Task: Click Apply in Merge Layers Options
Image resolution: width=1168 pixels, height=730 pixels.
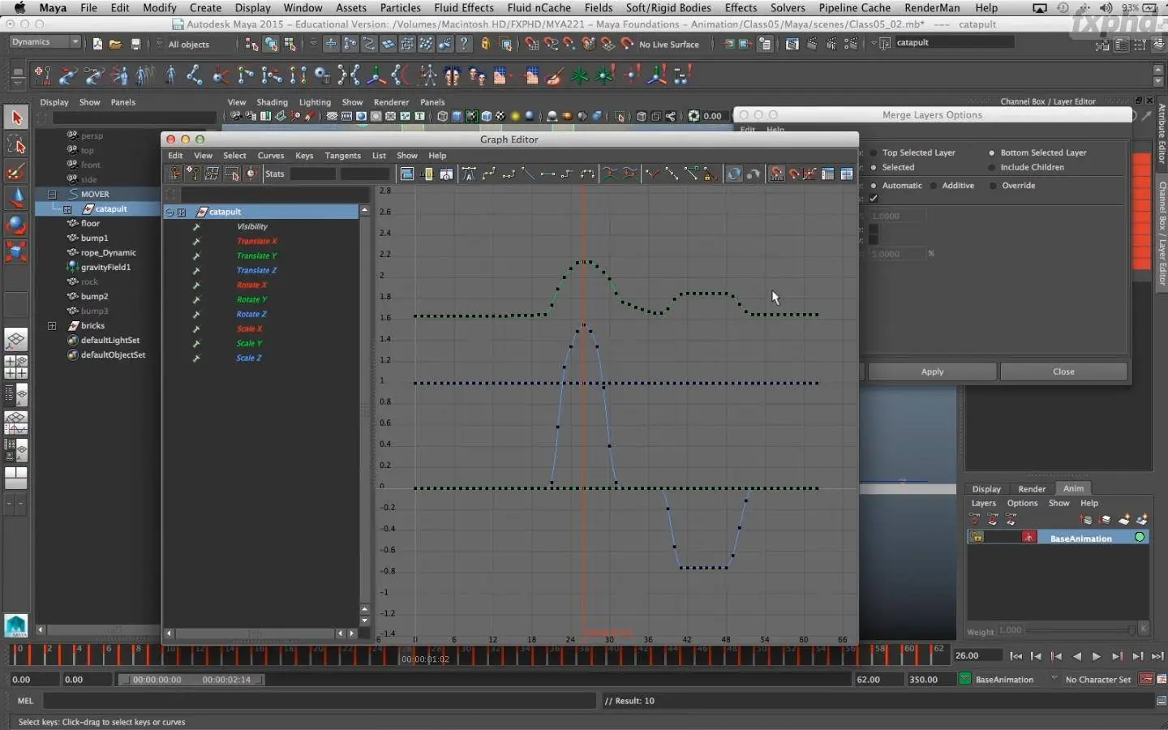Action: click(x=932, y=371)
